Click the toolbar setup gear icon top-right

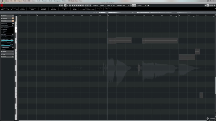pyautogui.click(x=214, y=5)
